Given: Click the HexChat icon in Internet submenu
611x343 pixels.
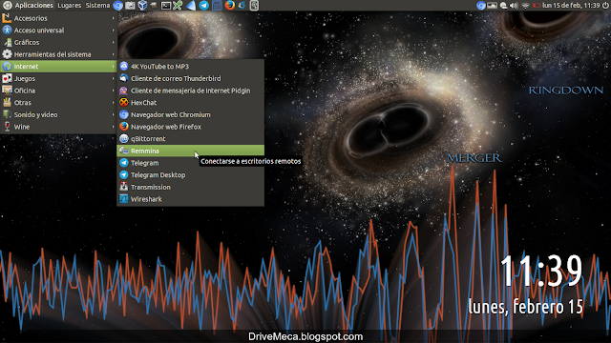Looking at the screenshot, I should tap(124, 102).
